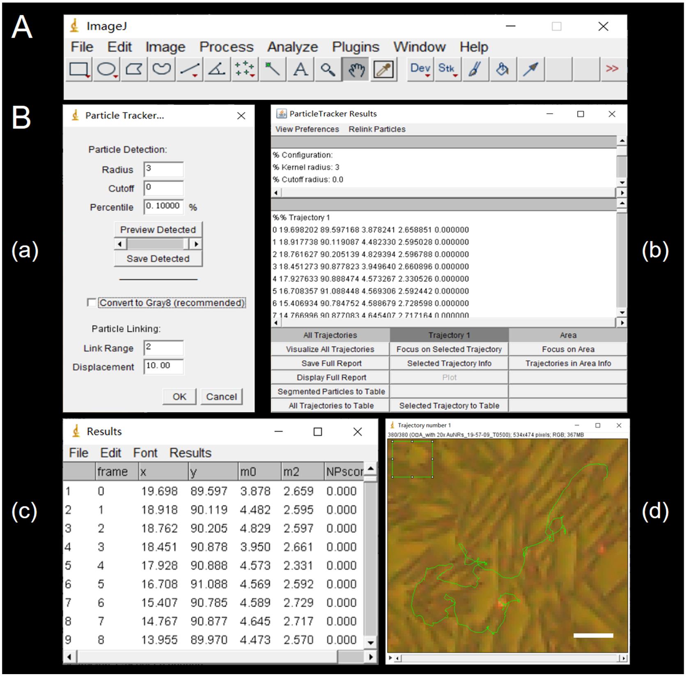Click Segmented Particles to Table
This screenshot has width=686, height=677.
pyautogui.click(x=330, y=392)
